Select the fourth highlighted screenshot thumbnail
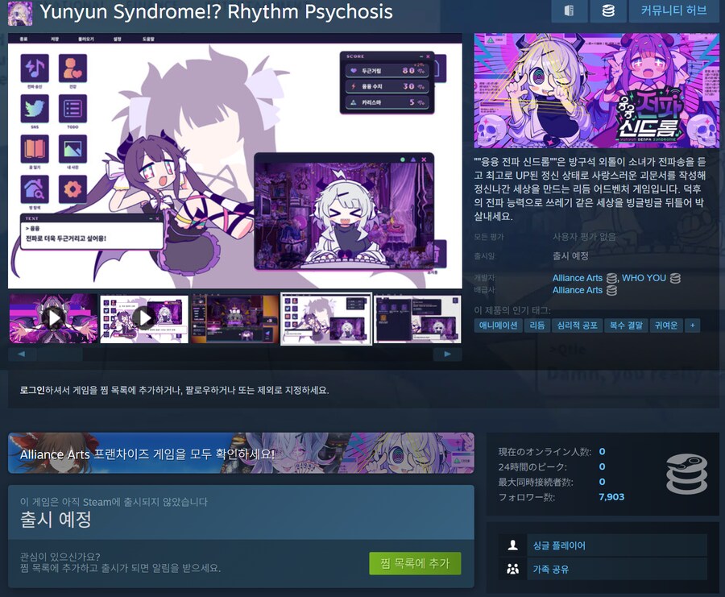725x597 pixels. pos(326,318)
